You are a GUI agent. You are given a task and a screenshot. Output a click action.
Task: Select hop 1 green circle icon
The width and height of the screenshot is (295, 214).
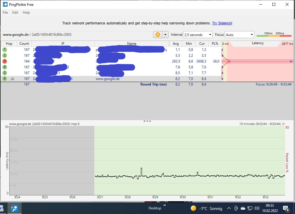(5, 50)
